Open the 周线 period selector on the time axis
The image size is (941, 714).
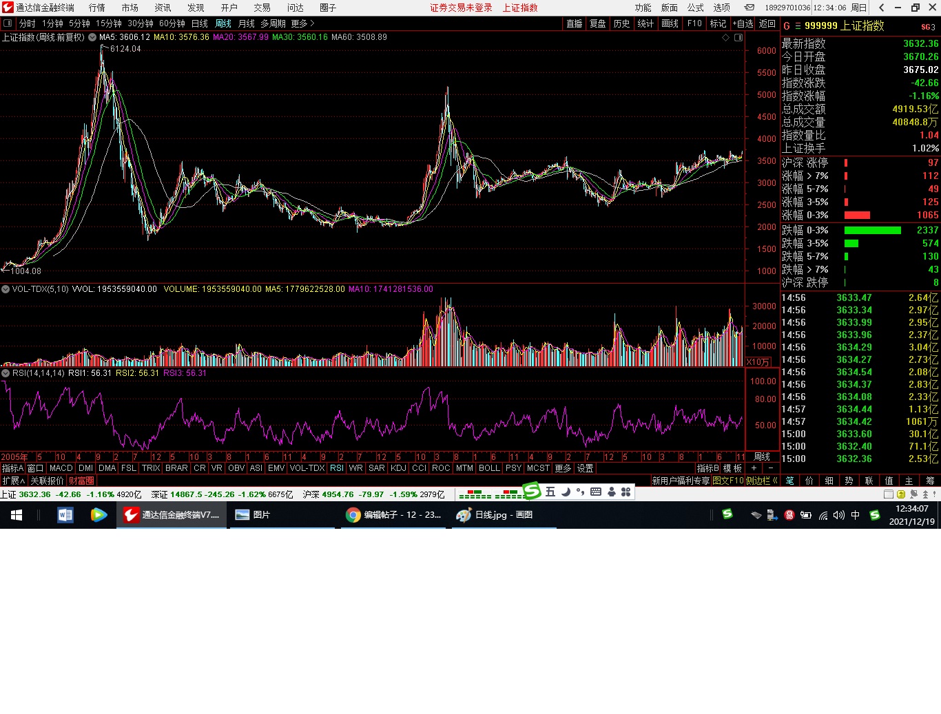[x=762, y=456]
